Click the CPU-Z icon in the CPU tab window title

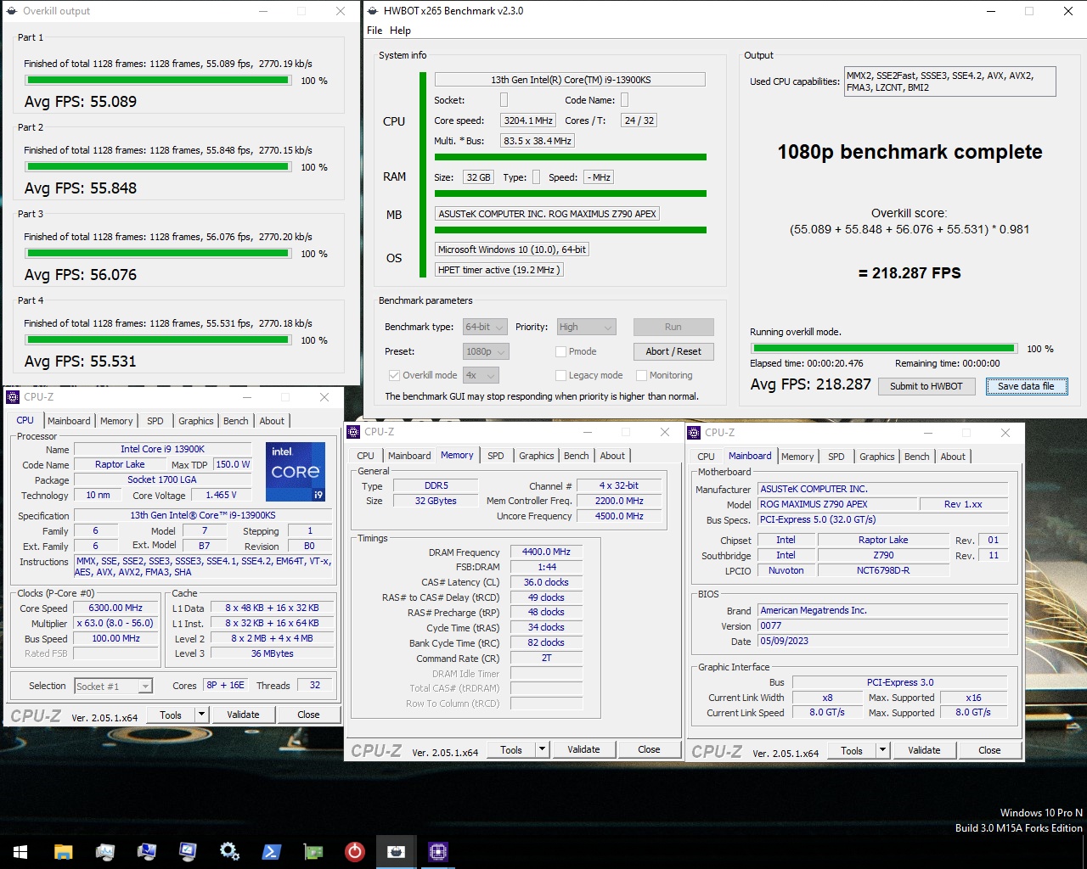(13, 396)
